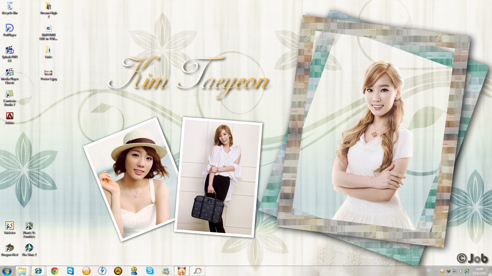The height and width of the screenshot is (276, 492).
Task: Open AIMP player from the taskbar
Action: click(118, 271)
